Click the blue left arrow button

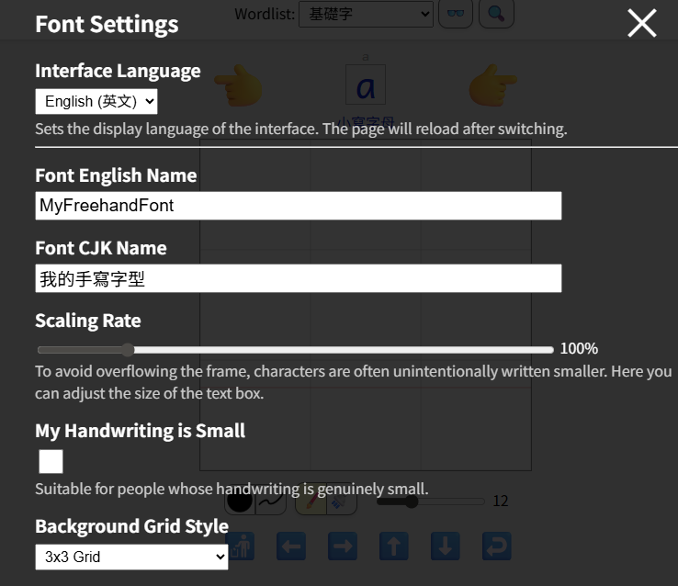tap(291, 547)
